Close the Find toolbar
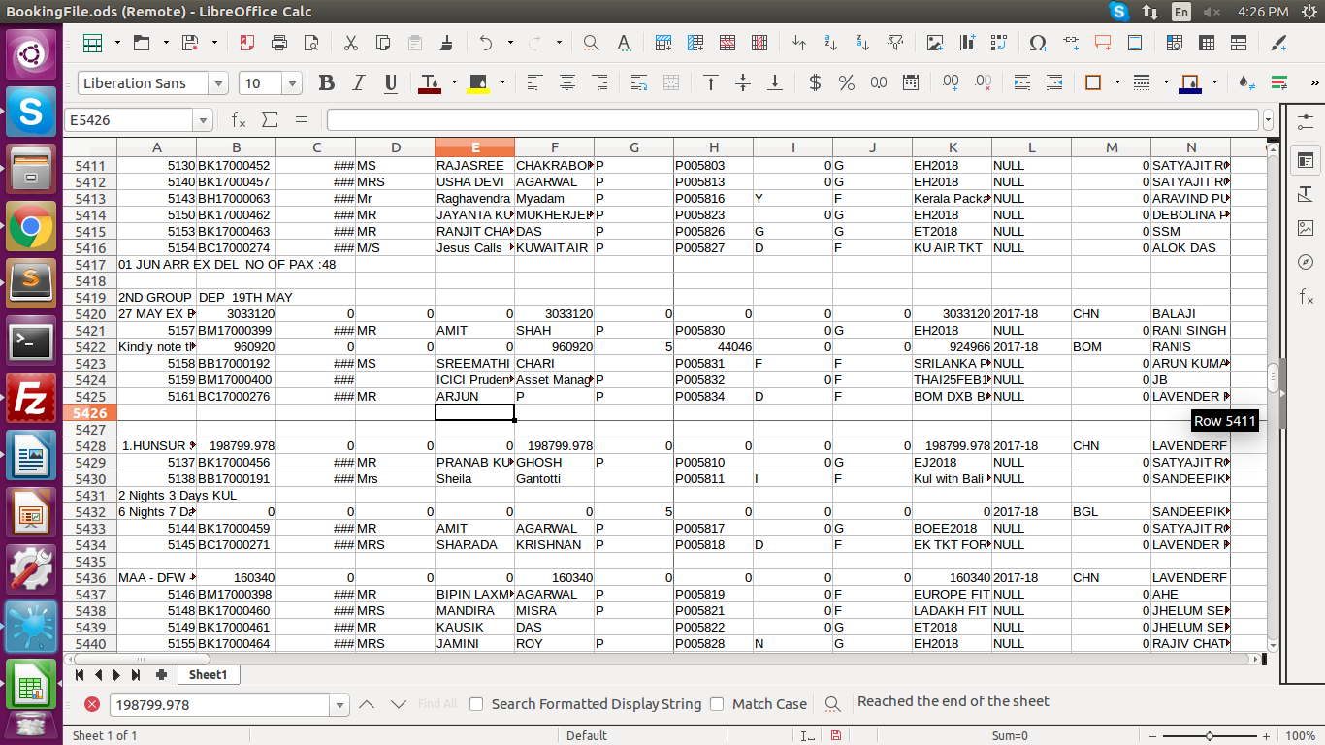This screenshot has width=1325, height=745. pos(91,704)
